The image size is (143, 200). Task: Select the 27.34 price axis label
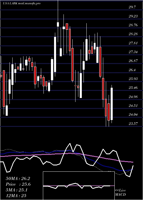pos(133,52)
